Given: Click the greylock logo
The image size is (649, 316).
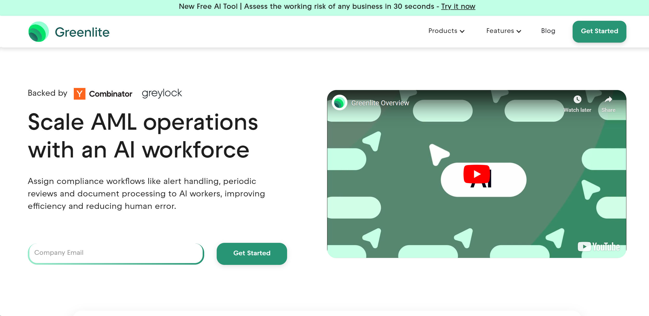Looking at the screenshot, I should (162, 93).
